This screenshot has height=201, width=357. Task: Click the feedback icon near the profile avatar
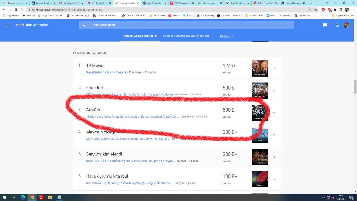tap(324, 25)
